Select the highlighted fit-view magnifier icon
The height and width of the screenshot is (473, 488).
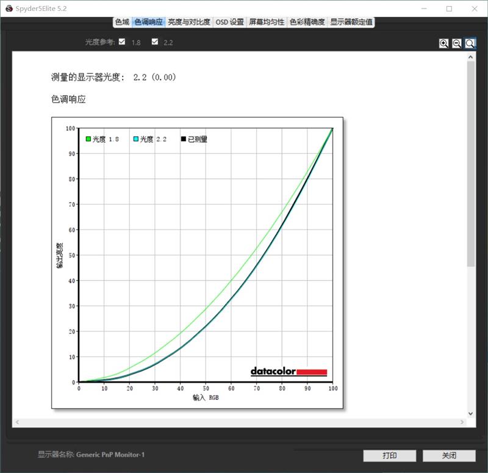(468, 43)
